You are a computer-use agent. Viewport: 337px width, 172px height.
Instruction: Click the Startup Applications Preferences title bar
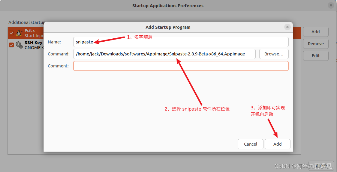[x=168, y=6]
